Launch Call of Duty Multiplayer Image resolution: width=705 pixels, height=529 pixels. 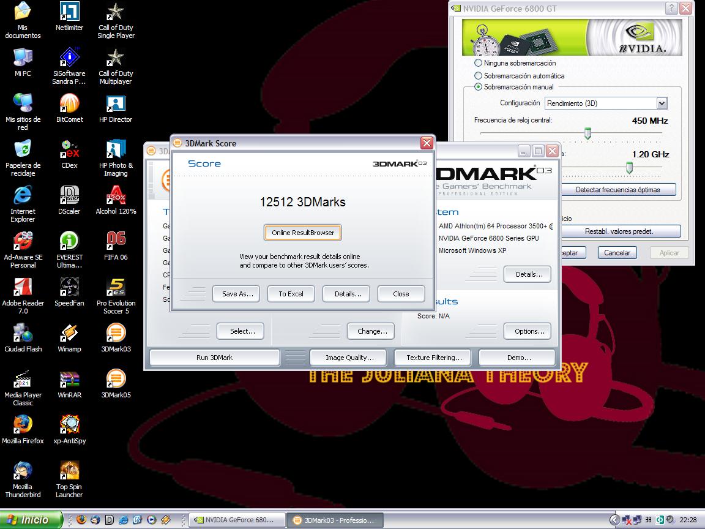coord(116,66)
